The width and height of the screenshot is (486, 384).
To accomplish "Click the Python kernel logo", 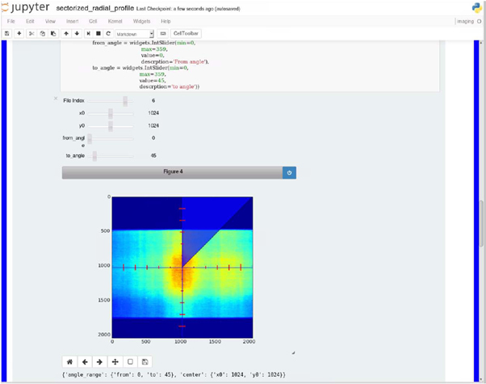I will [476, 8].
